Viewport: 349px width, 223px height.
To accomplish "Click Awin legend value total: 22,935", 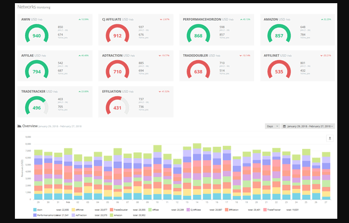I will [x=62, y=210].
